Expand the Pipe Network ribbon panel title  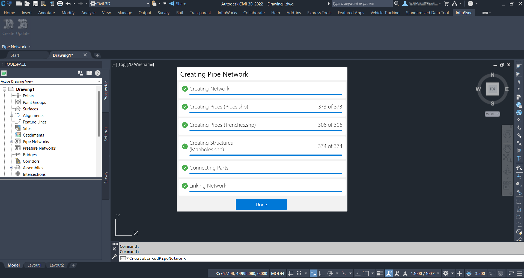[16, 47]
